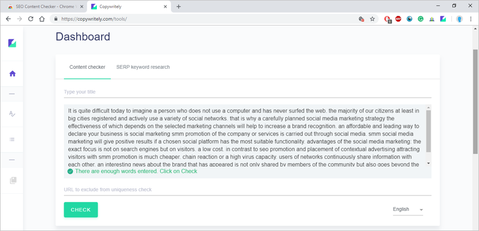Open the spell-check icon in sidebar
This screenshot has height=231, width=479.
click(12, 114)
